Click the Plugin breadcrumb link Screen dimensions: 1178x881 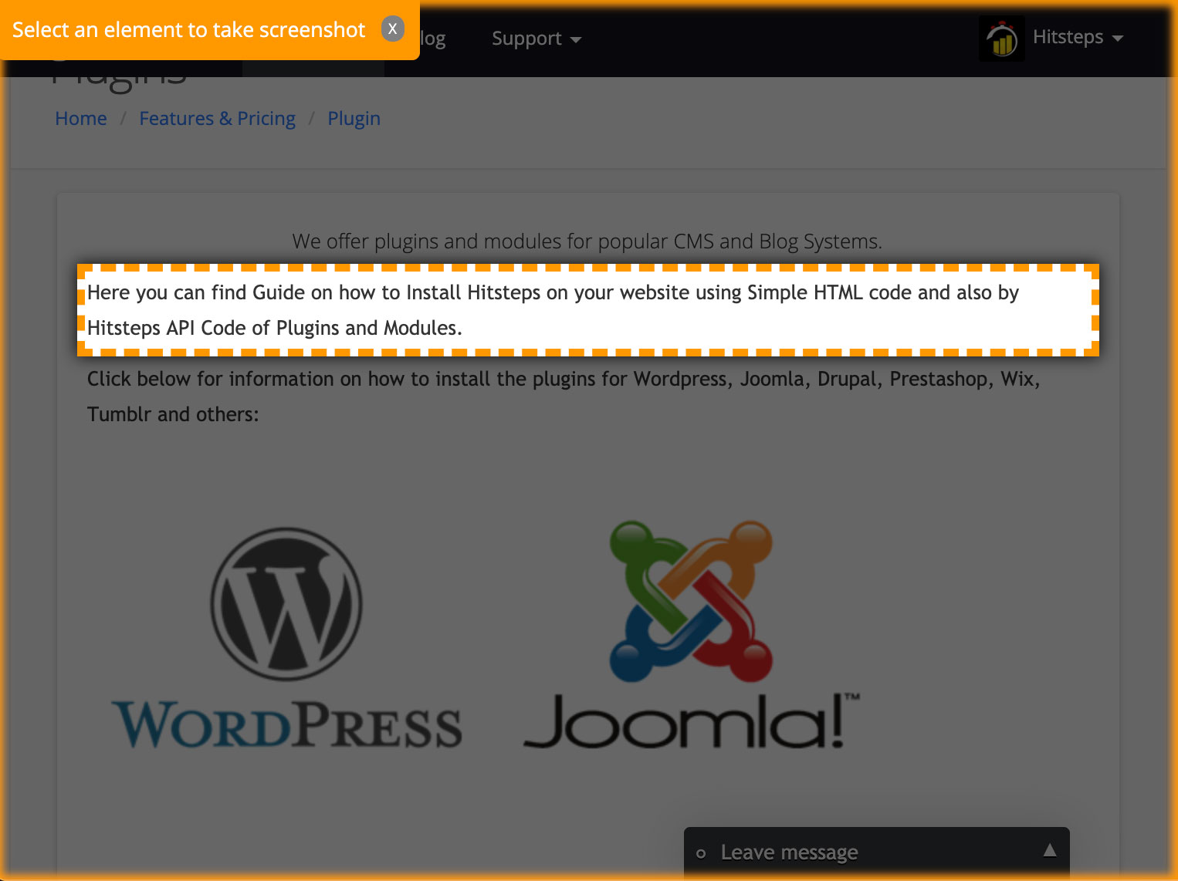[354, 118]
